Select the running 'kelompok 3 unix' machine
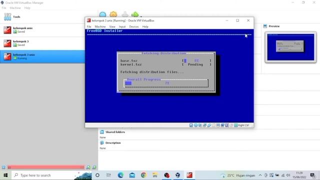 pos(42,56)
